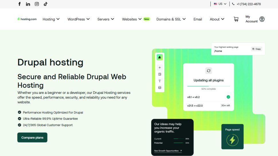Viewport: 278px width, 156px height.
Task: Open the LinkedIn social link
Action: pyautogui.click(x=28, y=4)
